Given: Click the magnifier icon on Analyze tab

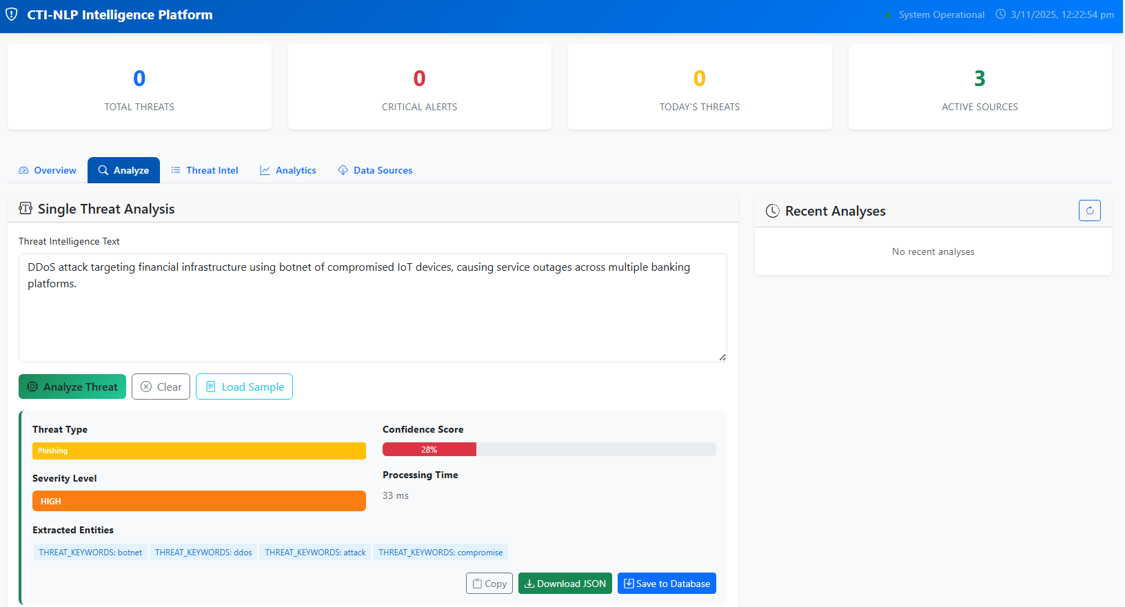Looking at the screenshot, I should 103,170.
